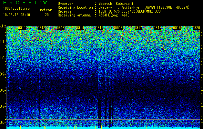Click the Receiving Location label
This screenshot has width=203, height=129.
(75, 7)
